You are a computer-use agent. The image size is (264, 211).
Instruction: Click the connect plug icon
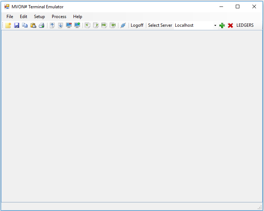(x=123, y=25)
